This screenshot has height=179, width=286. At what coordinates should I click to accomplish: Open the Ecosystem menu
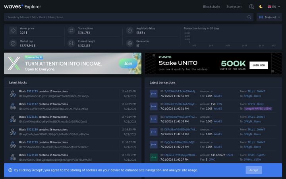point(234,7)
